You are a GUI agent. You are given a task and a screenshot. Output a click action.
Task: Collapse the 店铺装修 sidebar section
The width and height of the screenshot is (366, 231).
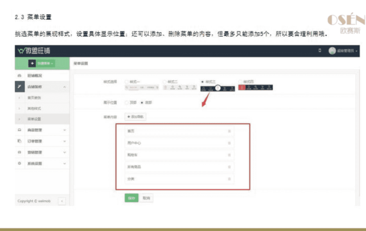pyautogui.click(x=65, y=87)
